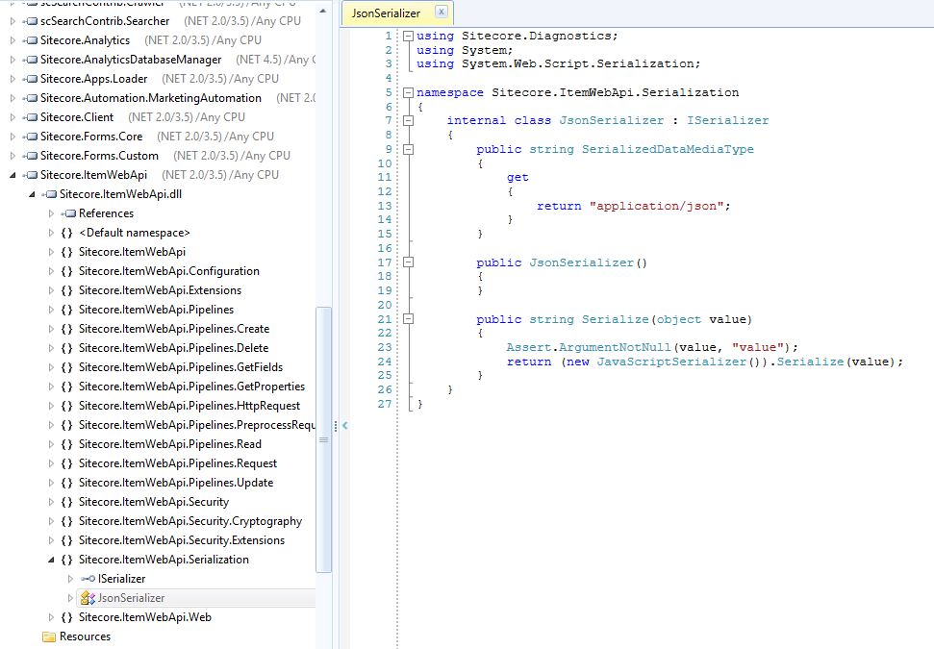This screenshot has height=649, width=934.
Task: Click the Sitecore.ItemWebApi.Security namespace braces icon
Action: pos(67,502)
